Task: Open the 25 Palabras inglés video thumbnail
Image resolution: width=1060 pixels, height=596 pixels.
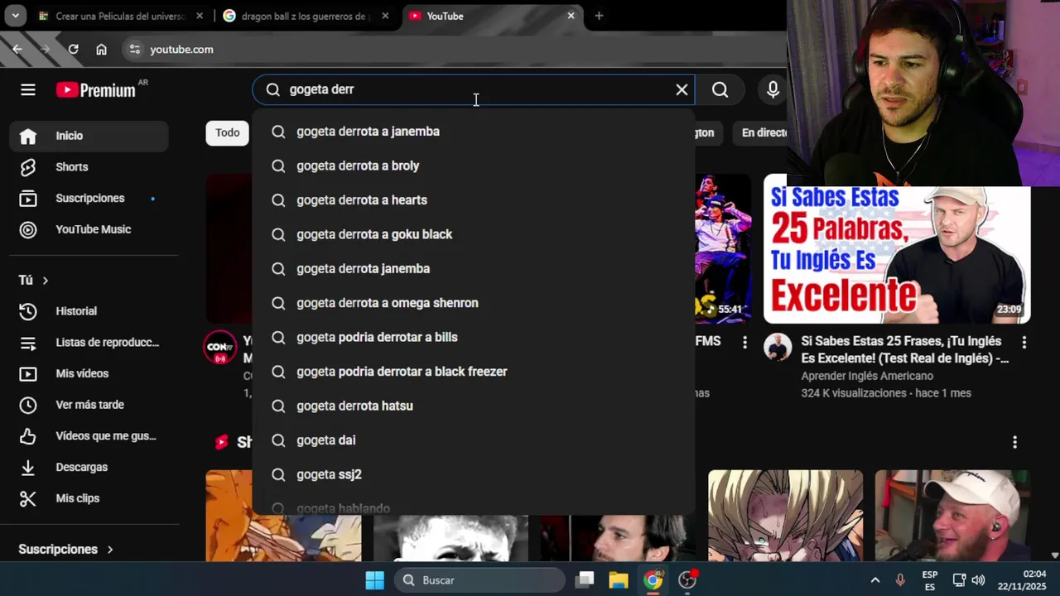Action: click(x=897, y=254)
